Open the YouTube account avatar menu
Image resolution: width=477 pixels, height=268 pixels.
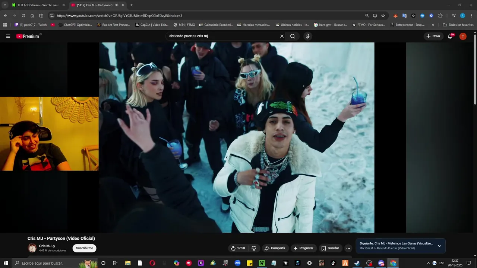pyautogui.click(x=463, y=36)
